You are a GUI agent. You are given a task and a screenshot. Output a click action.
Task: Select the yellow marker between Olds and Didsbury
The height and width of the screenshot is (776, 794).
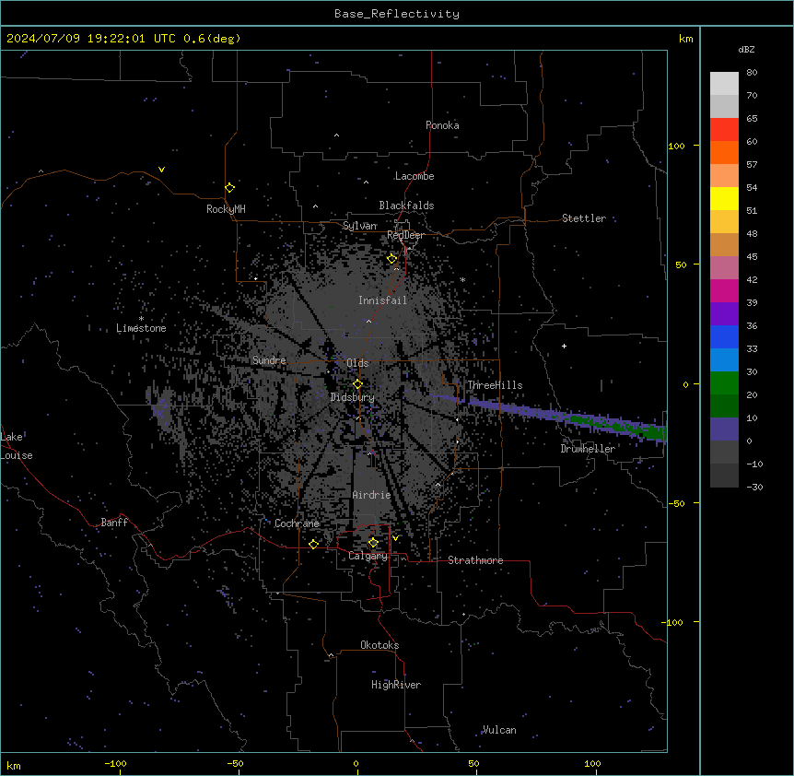(357, 383)
